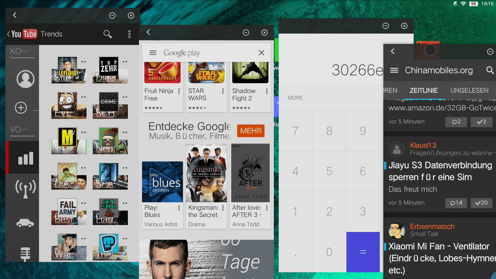Open STAR WARS app thumbnail
The image size is (496, 279).
[x=206, y=73]
